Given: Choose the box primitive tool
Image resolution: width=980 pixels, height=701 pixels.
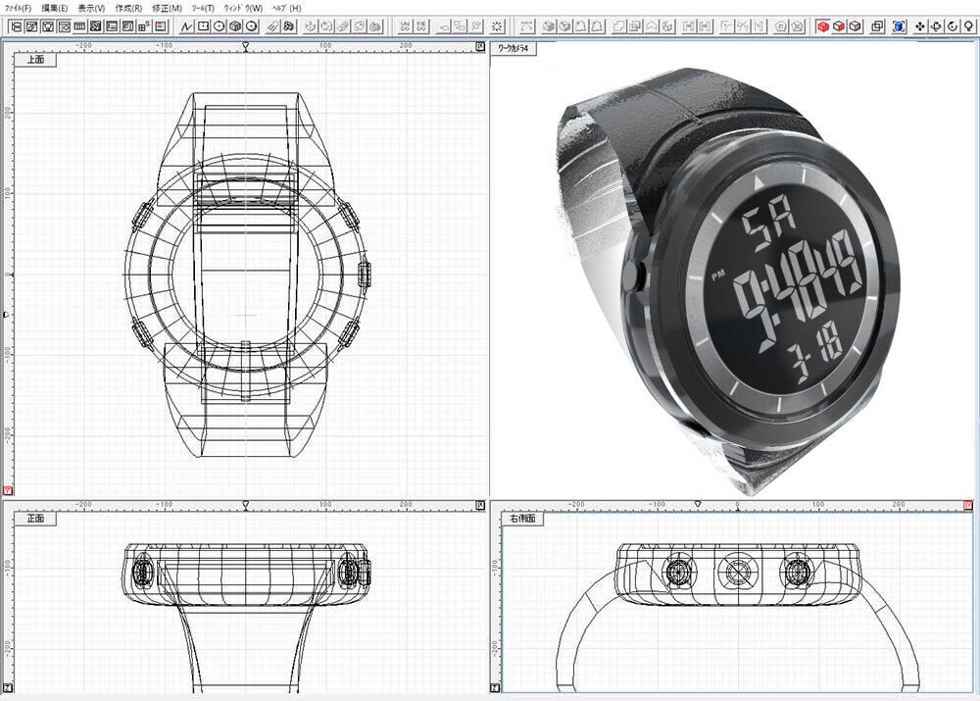Looking at the screenshot, I should [235, 26].
